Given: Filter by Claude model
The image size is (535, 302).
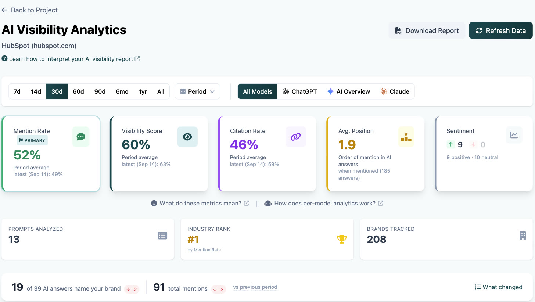Looking at the screenshot, I should 395,91.
